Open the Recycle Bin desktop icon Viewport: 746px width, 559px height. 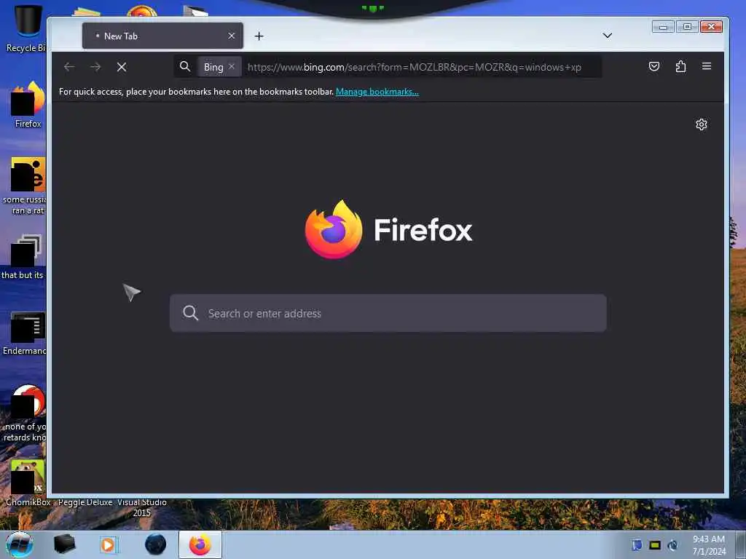(28, 28)
